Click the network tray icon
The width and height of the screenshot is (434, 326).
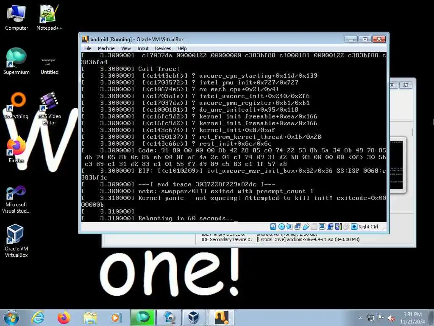point(370,318)
